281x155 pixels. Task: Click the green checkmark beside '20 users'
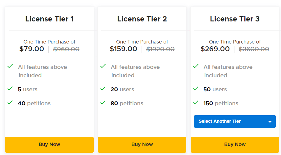click(103, 89)
